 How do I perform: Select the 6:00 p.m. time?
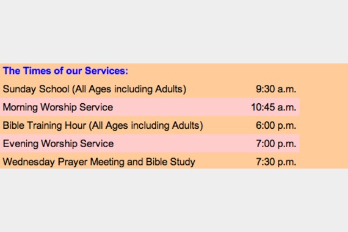click(x=276, y=126)
